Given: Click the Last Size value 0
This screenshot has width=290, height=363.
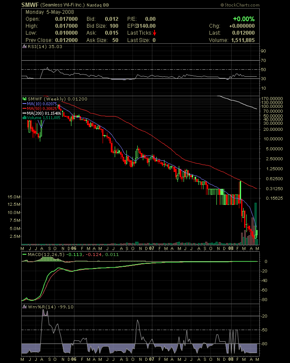Looking at the screenshot, I should 154,40.
